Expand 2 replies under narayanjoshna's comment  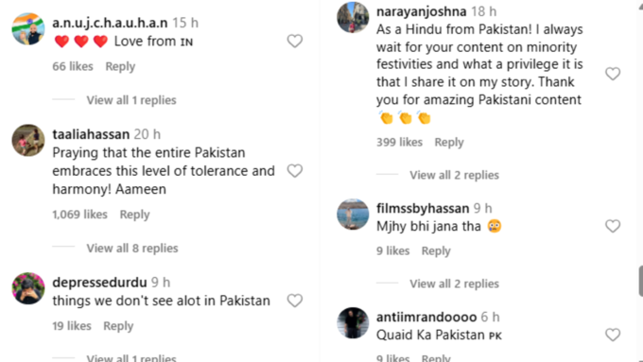pos(454,175)
